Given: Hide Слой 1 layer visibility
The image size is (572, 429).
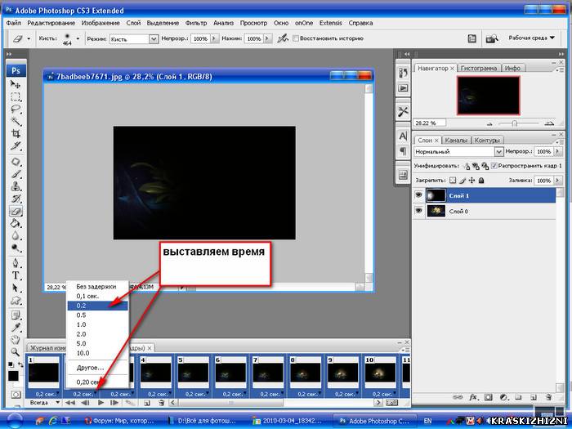Looking at the screenshot, I should point(418,195).
